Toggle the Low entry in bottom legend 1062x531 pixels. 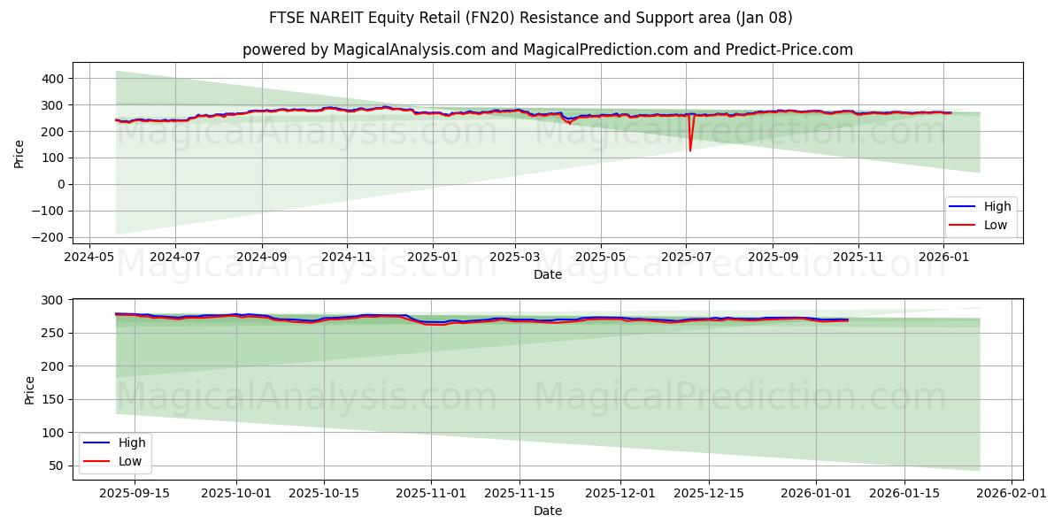coord(128,460)
